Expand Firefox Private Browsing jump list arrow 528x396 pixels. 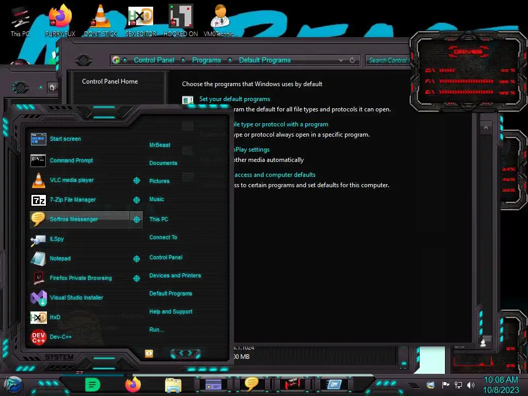point(136,278)
